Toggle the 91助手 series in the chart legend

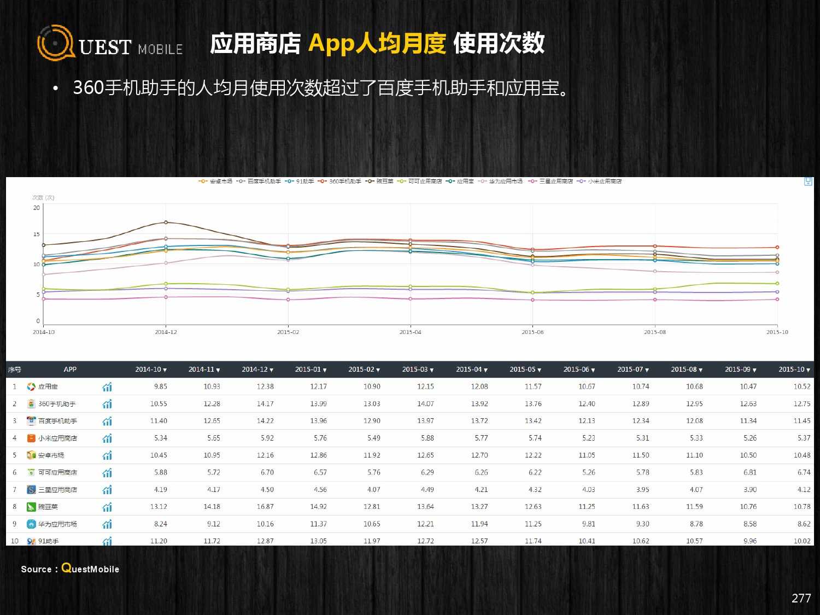tap(299, 181)
